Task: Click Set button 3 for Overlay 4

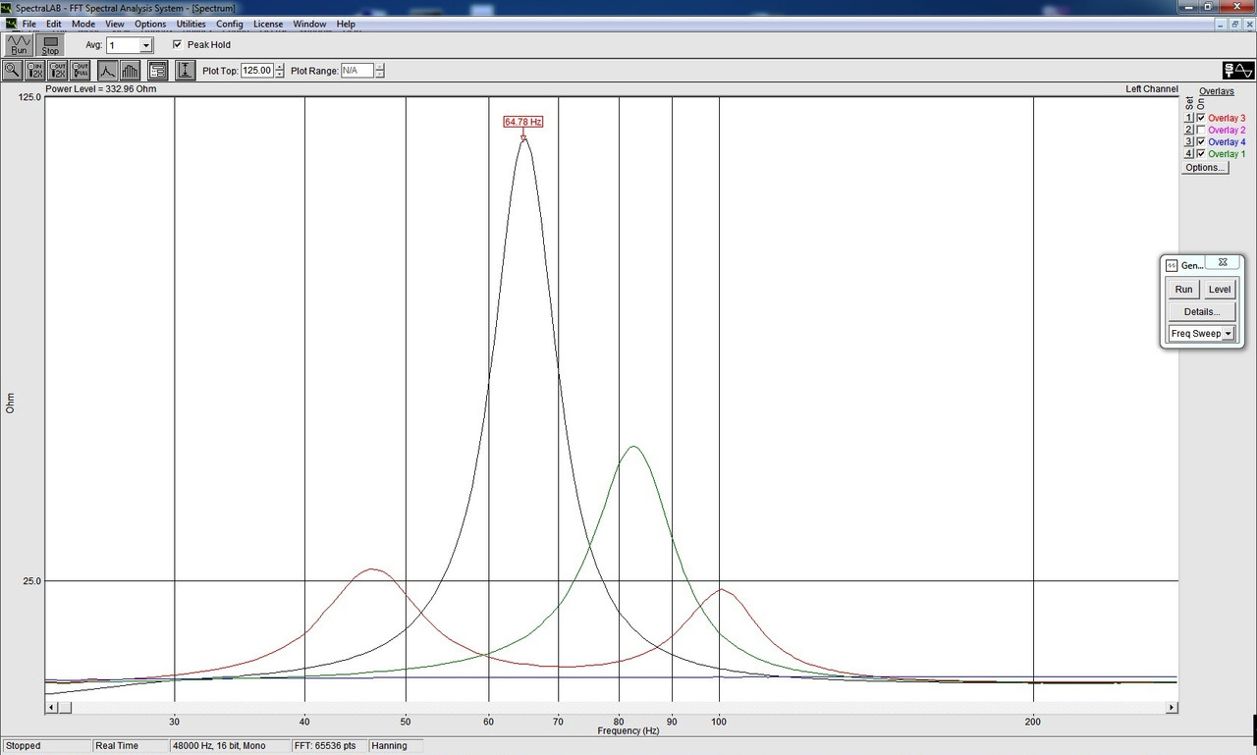Action: click(x=1189, y=141)
